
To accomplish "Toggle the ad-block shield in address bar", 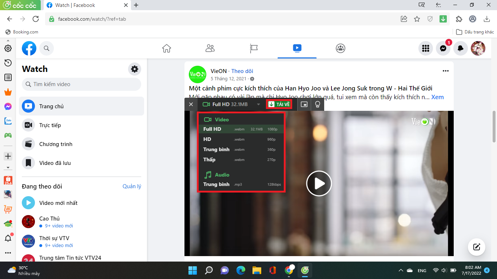I will point(430,19).
